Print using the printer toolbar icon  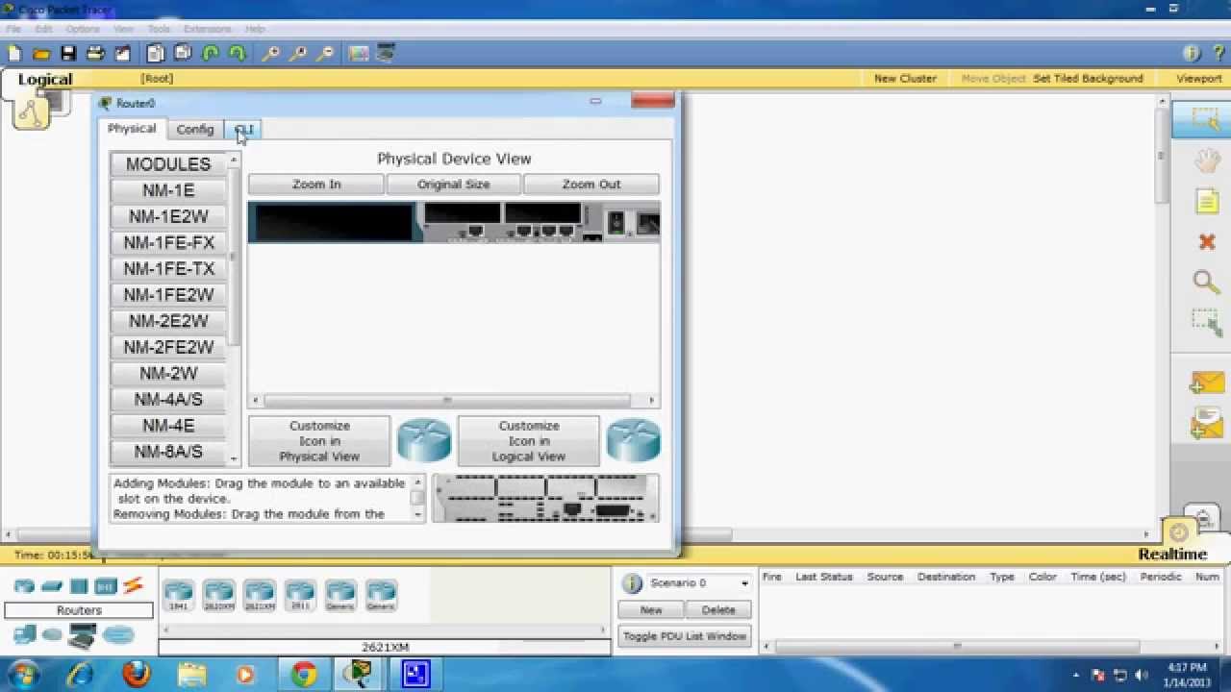95,54
